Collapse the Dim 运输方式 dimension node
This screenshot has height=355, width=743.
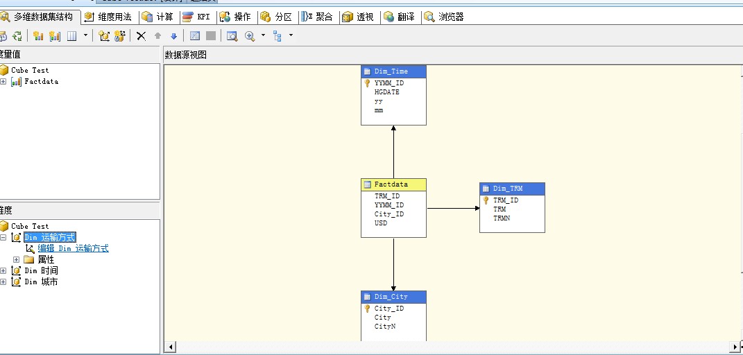3,238
